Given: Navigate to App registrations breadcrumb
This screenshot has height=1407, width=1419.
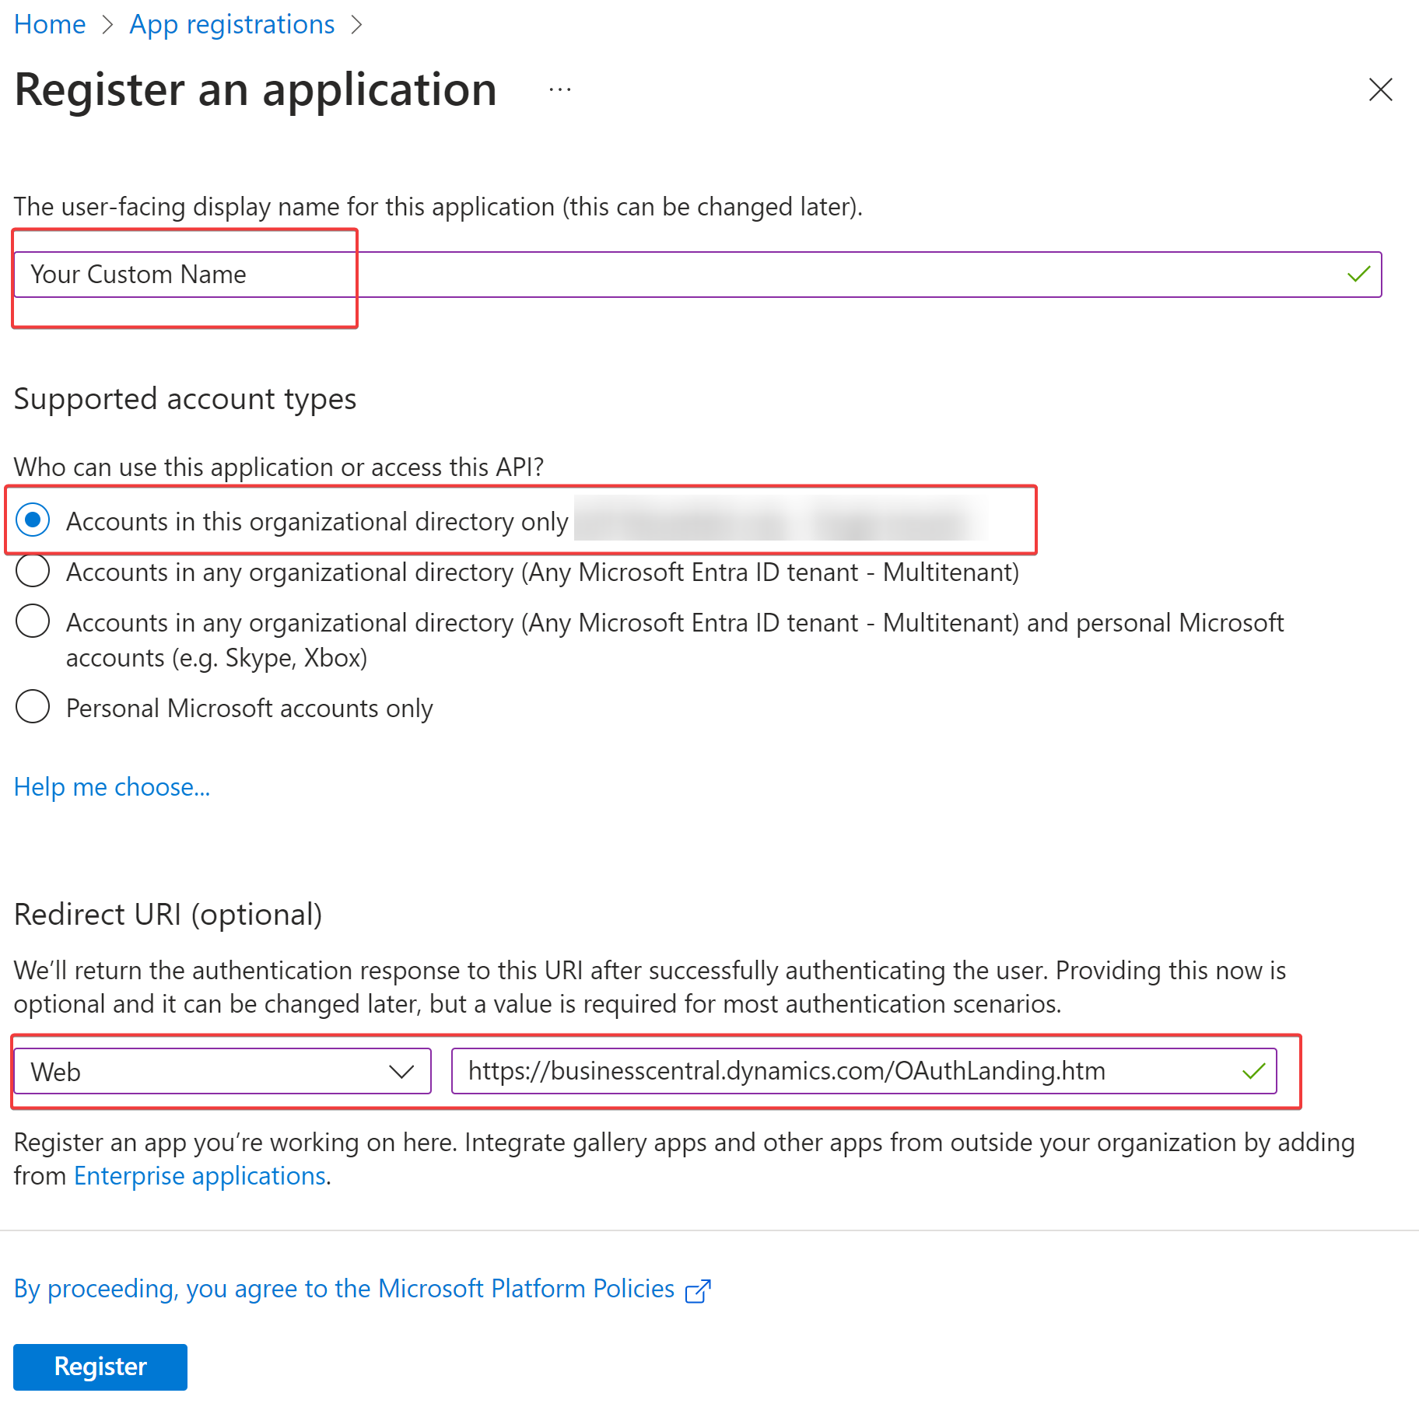Looking at the screenshot, I should 232,25.
